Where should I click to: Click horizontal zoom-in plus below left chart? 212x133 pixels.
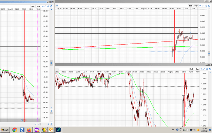(48, 124)
